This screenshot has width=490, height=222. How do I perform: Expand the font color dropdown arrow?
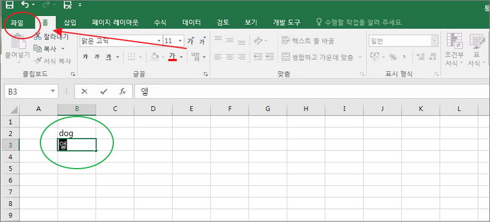pos(181,57)
